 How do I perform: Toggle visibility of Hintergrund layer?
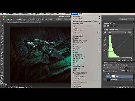pos(105,80)
